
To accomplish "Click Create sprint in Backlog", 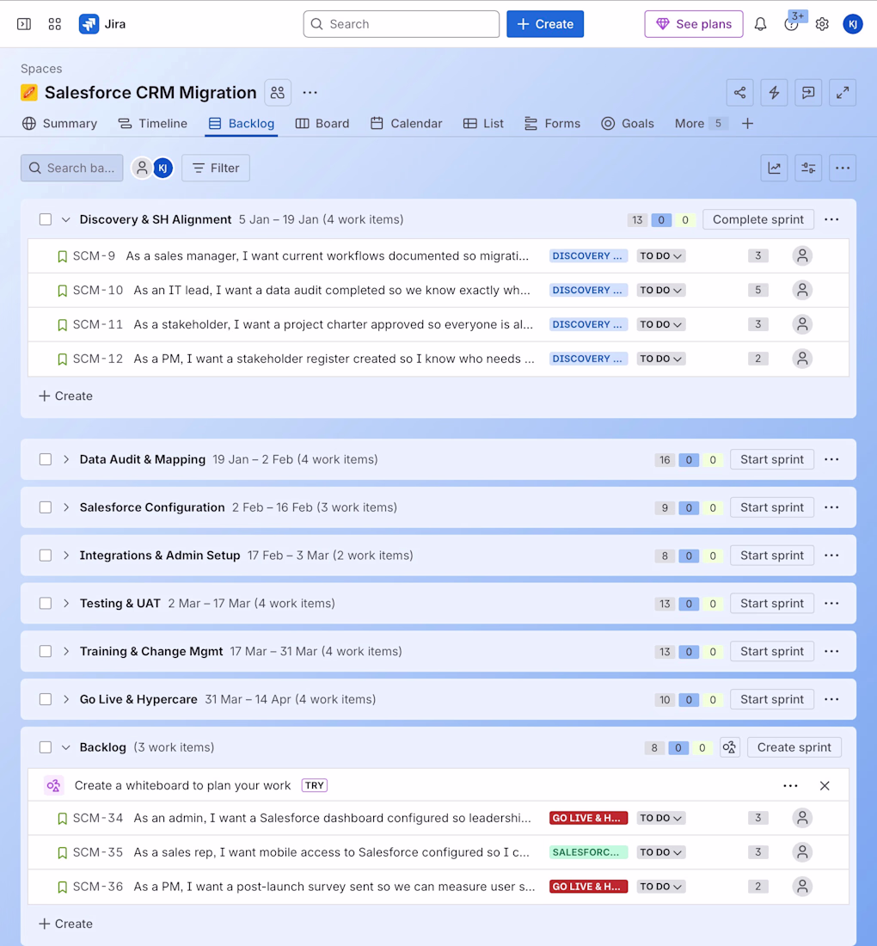I will [794, 747].
